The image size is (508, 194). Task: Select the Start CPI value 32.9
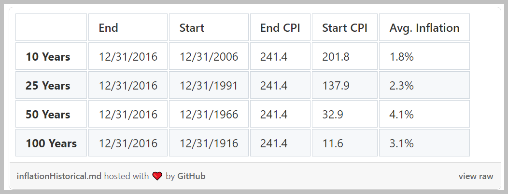[333, 115]
